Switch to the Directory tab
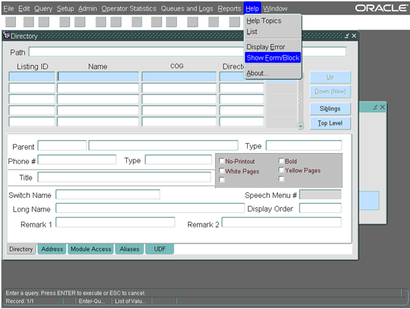The width and height of the screenshot is (410, 309). coord(21,249)
